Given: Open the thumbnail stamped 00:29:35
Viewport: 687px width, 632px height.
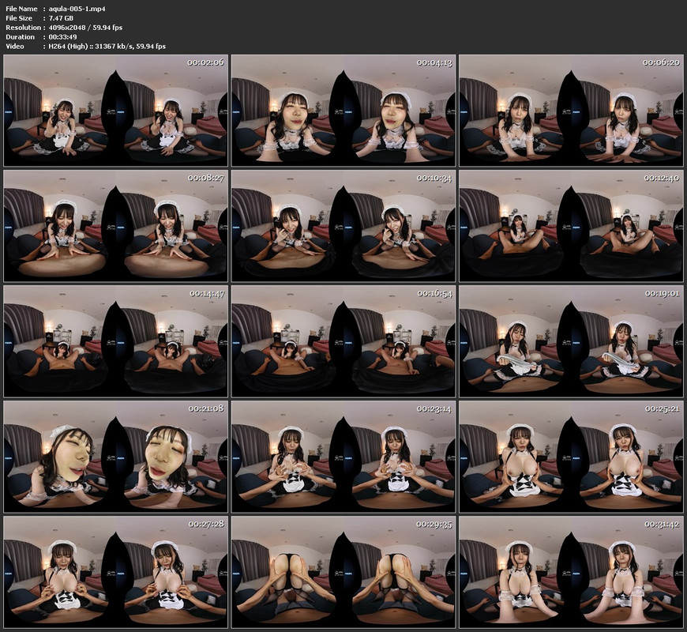Looking at the screenshot, I should point(343,572).
